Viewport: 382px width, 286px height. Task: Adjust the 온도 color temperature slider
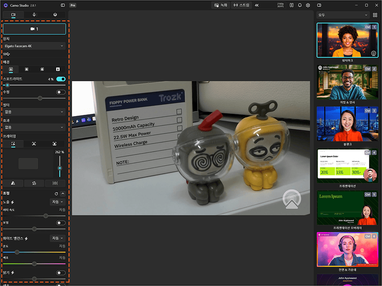34,252
